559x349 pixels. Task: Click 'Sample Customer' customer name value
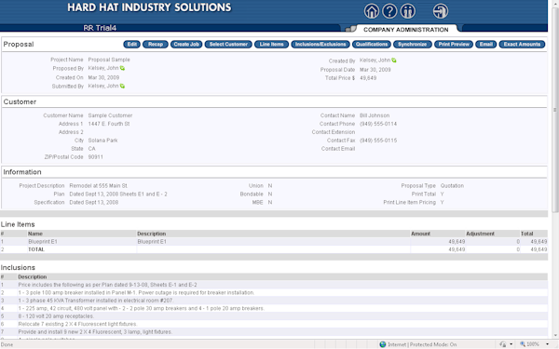(x=110, y=115)
